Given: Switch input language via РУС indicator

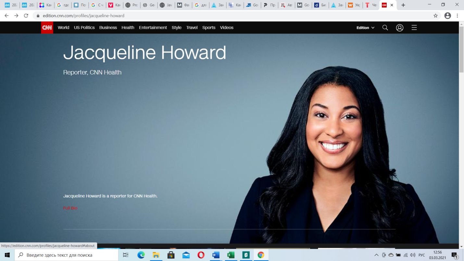Looking at the screenshot, I should pos(421,255).
